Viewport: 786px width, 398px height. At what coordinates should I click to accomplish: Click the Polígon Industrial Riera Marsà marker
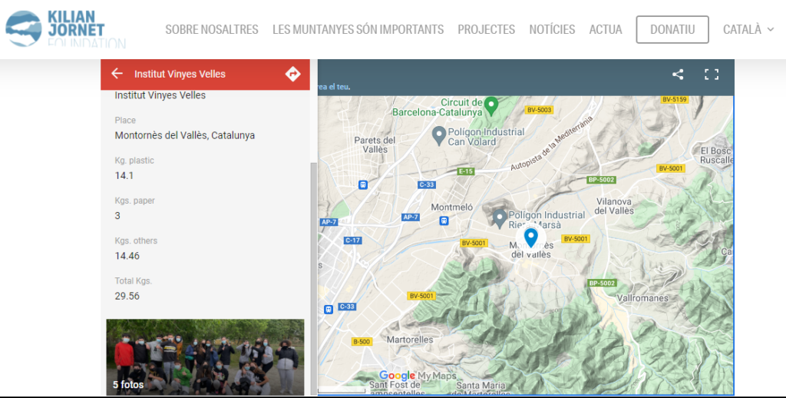[x=500, y=217]
